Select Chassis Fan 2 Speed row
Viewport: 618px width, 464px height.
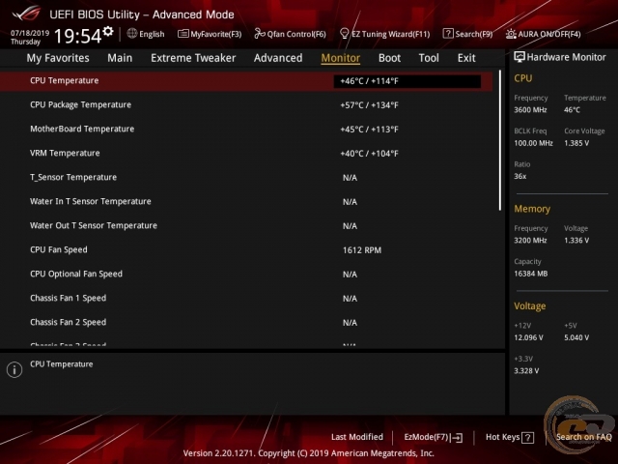pos(246,322)
